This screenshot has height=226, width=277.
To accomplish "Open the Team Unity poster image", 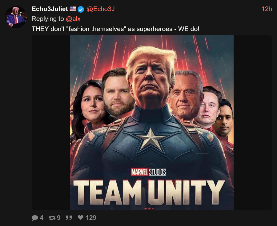I will (152, 123).
